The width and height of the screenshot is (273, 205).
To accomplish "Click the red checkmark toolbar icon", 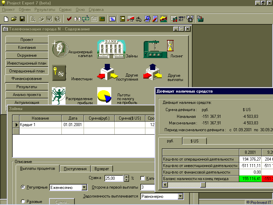I will pyautogui.click(x=69, y=19).
